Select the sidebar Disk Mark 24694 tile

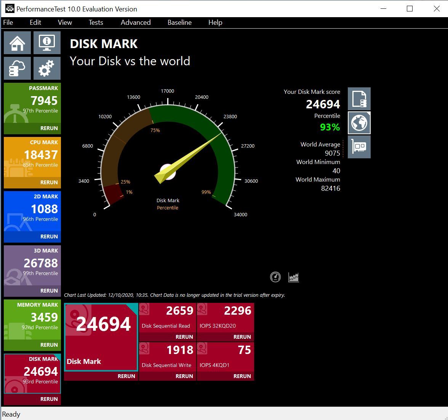32,374
